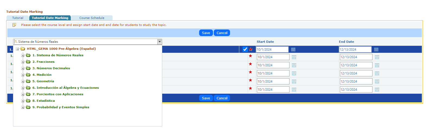The height and width of the screenshot is (137, 427).
Task: Collapse the HTML_GEMA 1000 Pre-Álgebra root node
Action: tap(17, 49)
